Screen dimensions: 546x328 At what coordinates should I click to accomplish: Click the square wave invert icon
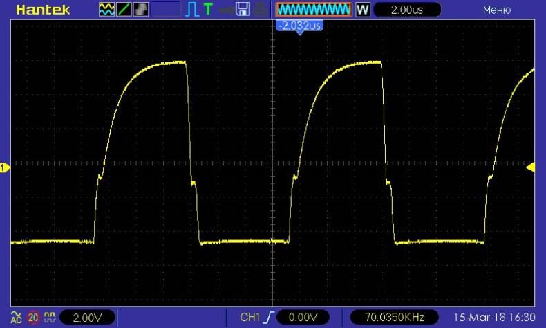[x=50, y=317]
